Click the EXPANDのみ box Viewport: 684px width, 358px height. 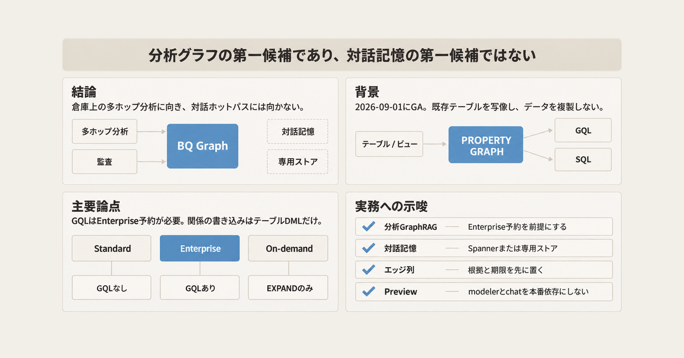point(289,288)
